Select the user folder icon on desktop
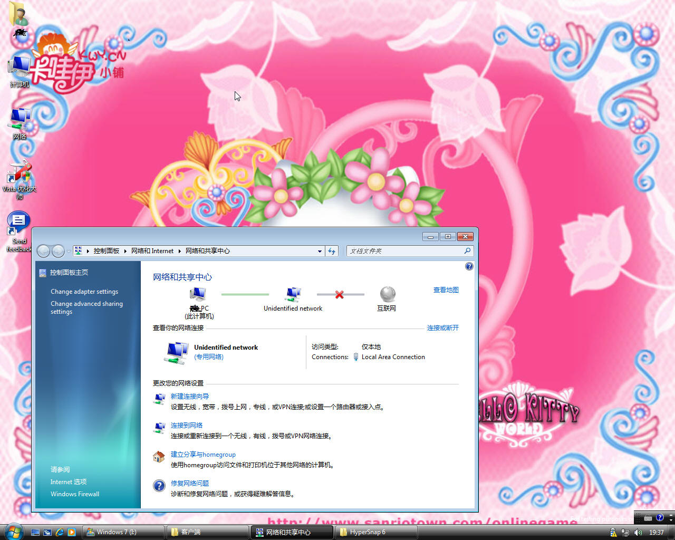The height and width of the screenshot is (540, 675). click(19, 14)
